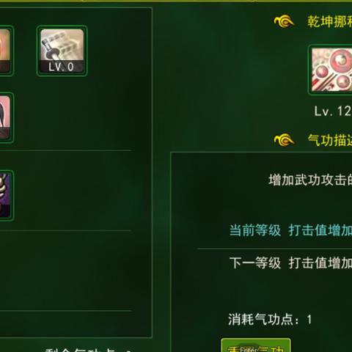The width and height of the screenshot is (352, 352).
Task: Click the green button below 消耗气功点
Action: point(256,345)
